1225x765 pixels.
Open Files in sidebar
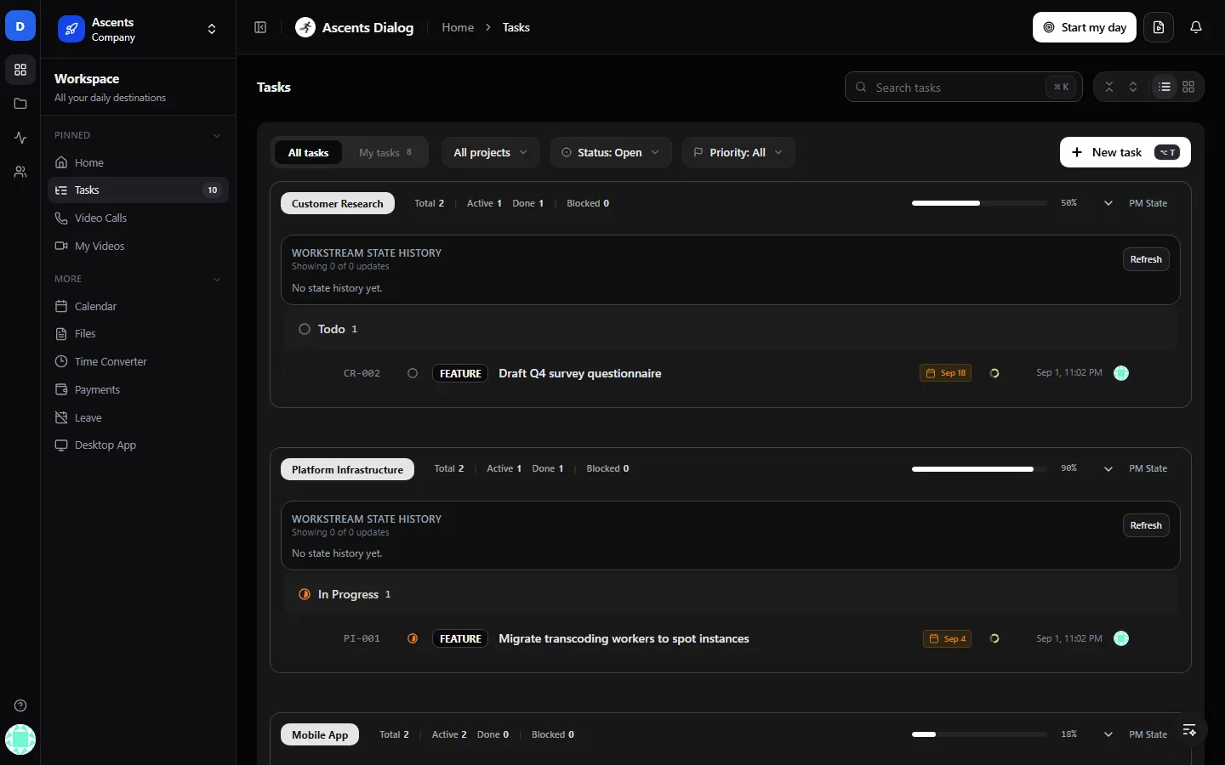[x=138, y=334]
